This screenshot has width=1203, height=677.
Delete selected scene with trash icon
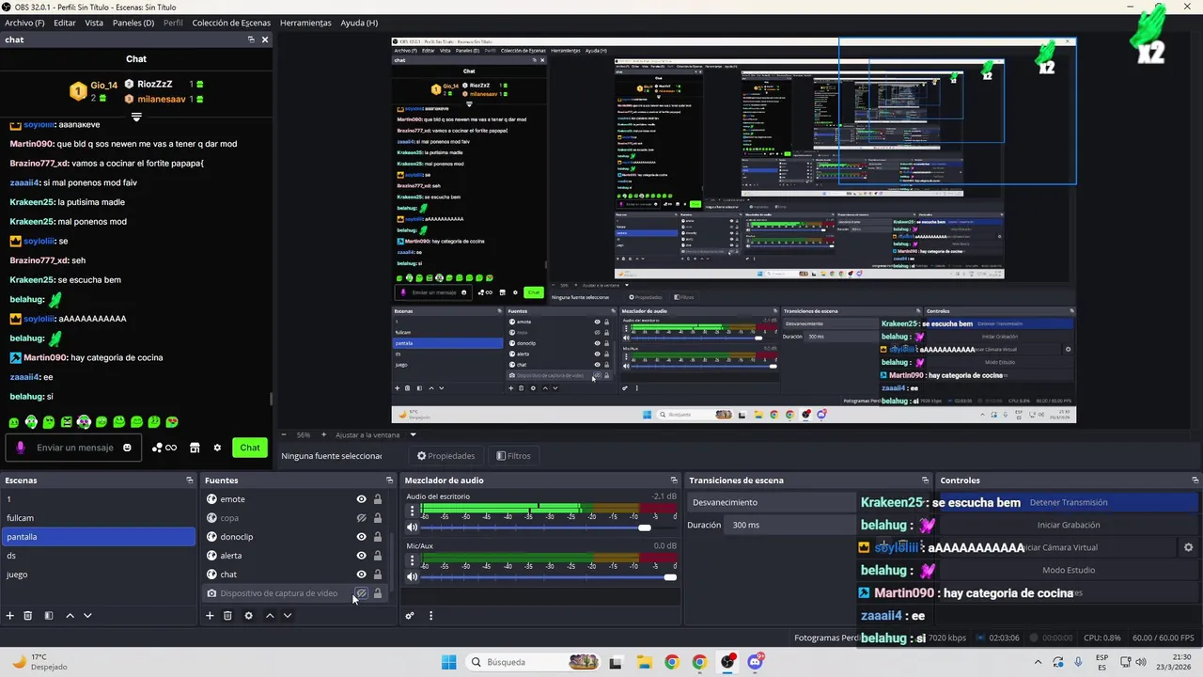pos(28,616)
